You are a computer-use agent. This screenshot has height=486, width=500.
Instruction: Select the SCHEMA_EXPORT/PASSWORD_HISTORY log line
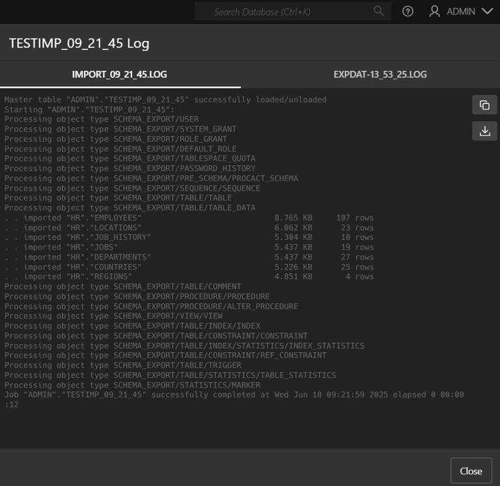pyautogui.click(x=130, y=169)
